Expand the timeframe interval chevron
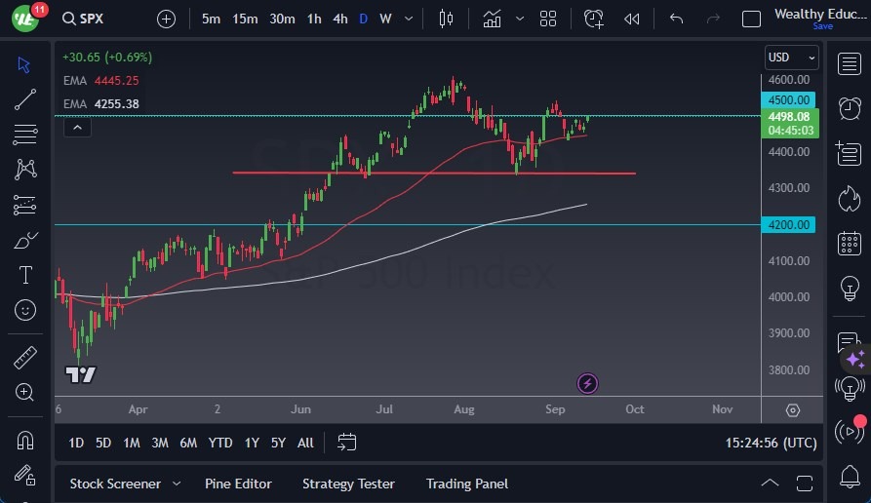 (x=409, y=19)
